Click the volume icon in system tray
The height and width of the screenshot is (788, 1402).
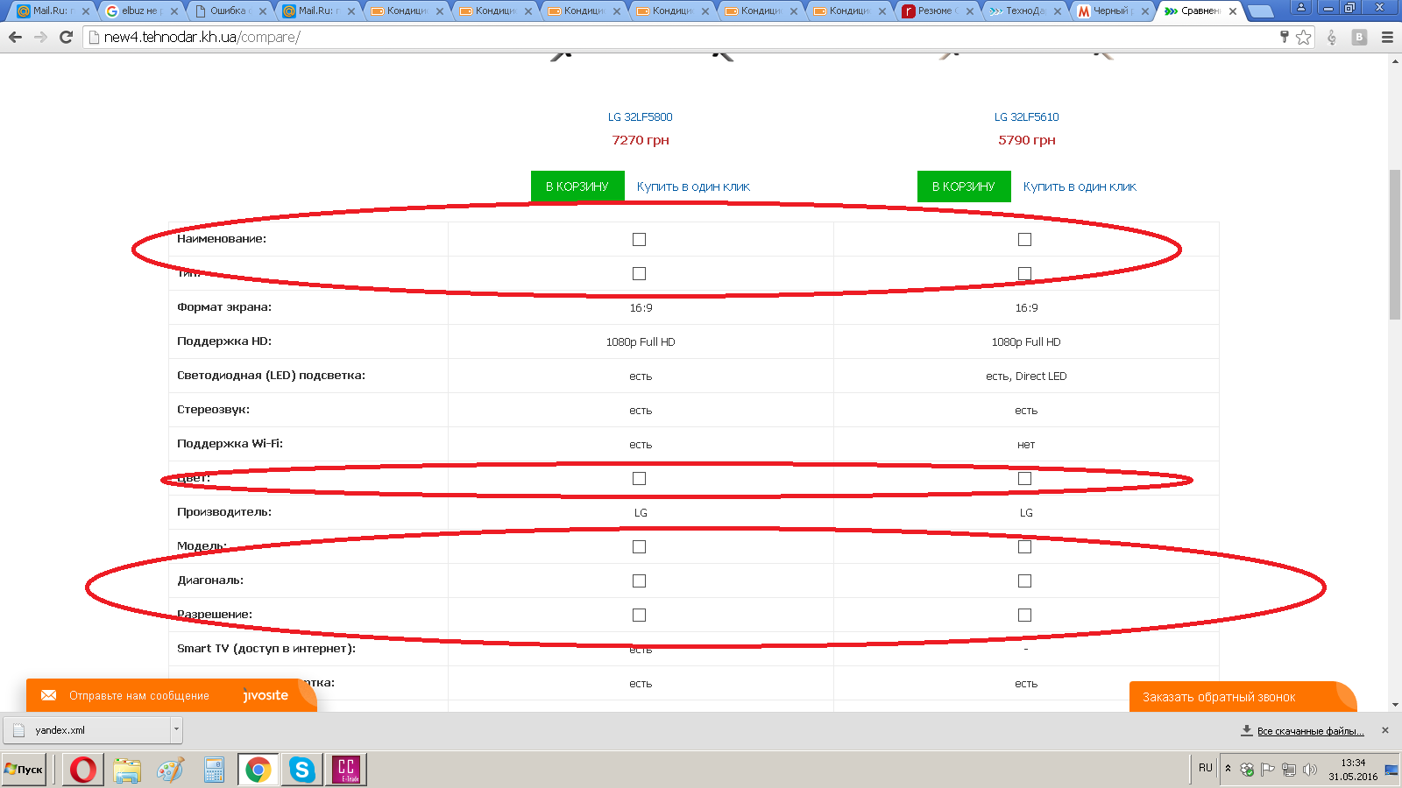1310,770
